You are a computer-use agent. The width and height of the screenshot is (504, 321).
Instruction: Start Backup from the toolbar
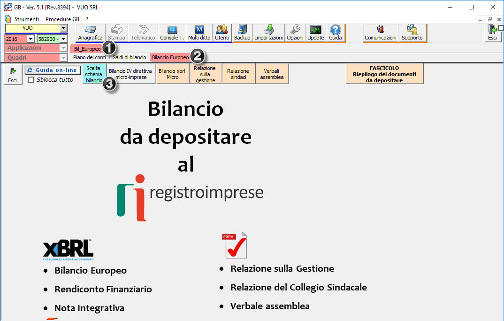242,33
